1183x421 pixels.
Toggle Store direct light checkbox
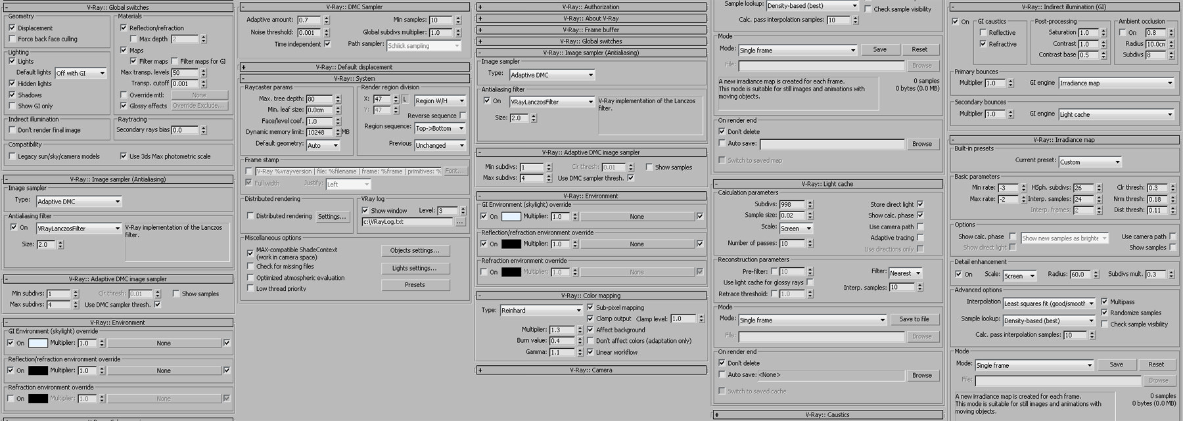[x=920, y=204]
